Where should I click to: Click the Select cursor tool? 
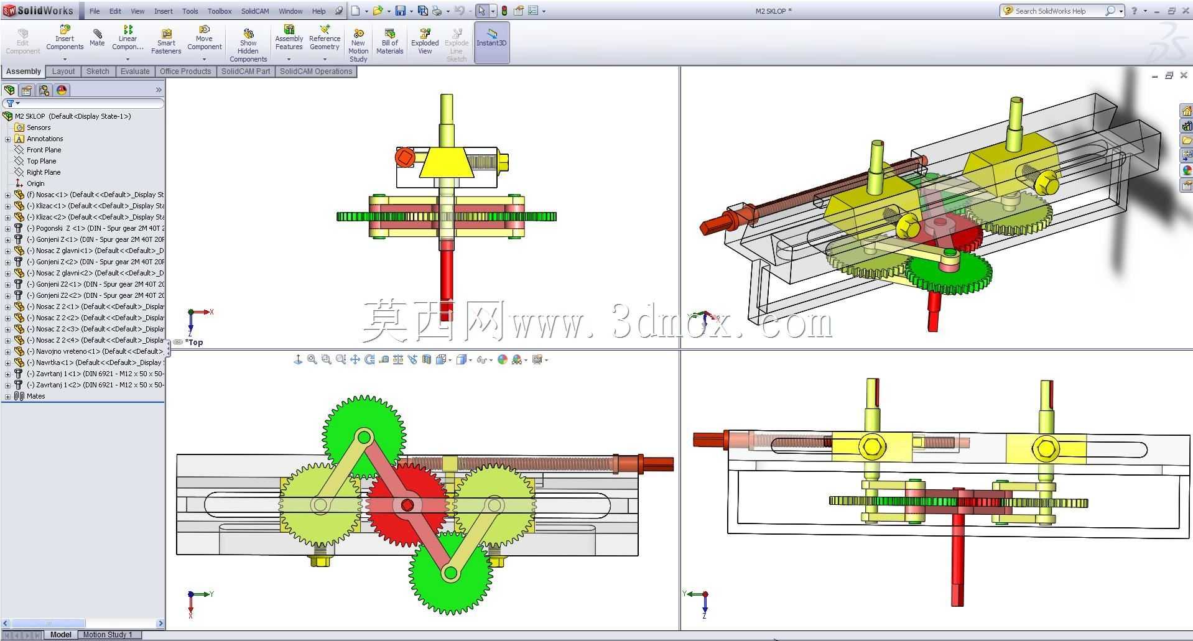(x=482, y=11)
